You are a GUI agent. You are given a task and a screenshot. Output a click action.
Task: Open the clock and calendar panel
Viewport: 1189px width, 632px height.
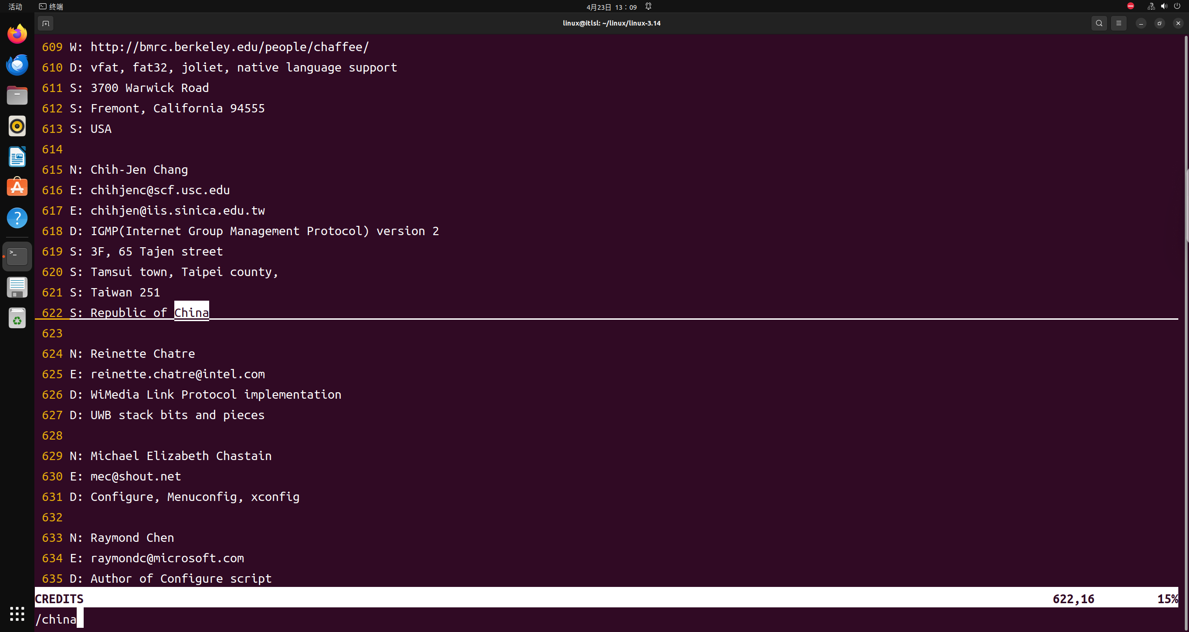[x=611, y=7]
